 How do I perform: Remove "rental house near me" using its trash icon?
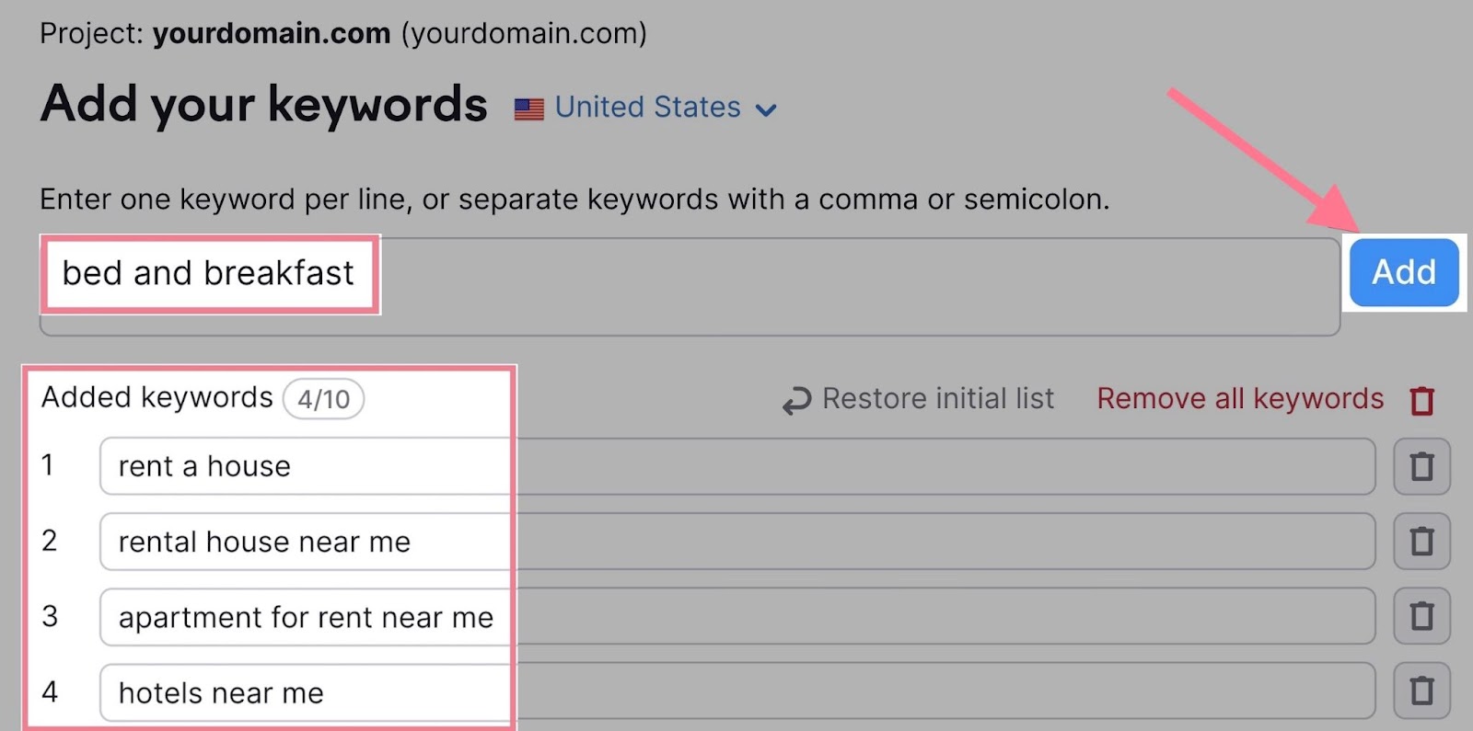pyautogui.click(x=1422, y=542)
